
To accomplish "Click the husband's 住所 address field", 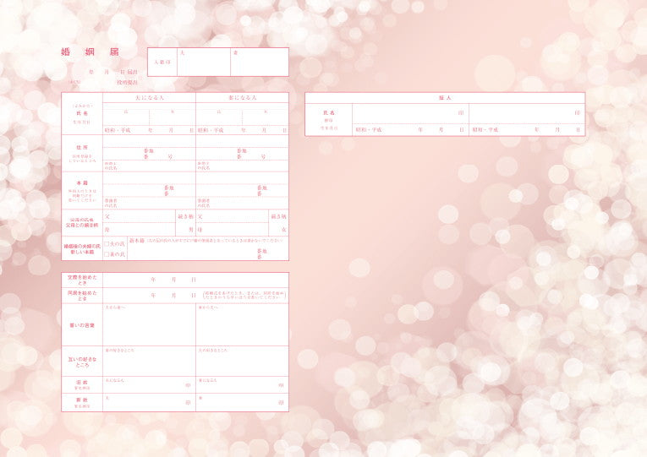I will pos(149,145).
